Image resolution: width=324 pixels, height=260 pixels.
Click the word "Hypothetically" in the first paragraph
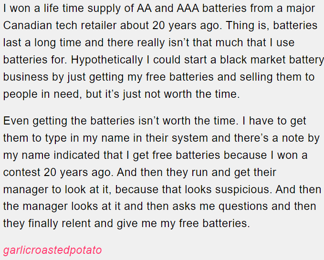click(x=107, y=60)
